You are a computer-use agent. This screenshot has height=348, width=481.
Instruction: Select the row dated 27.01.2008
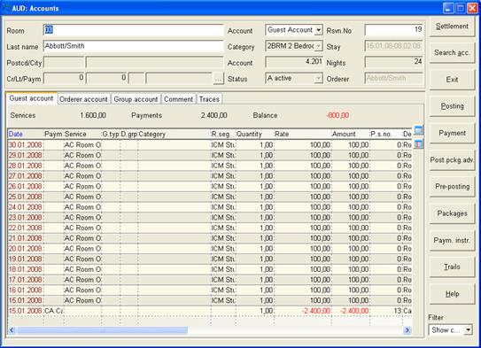click(x=210, y=176)
